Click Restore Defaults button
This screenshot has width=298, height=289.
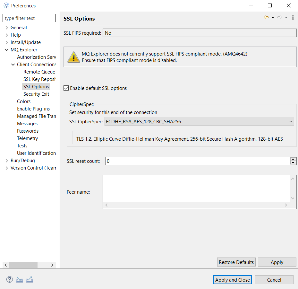[x=236, y=262]
